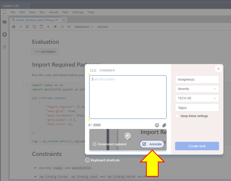Click the Add description text field
This screenshot has height=181, width=231.
[128, 97]
